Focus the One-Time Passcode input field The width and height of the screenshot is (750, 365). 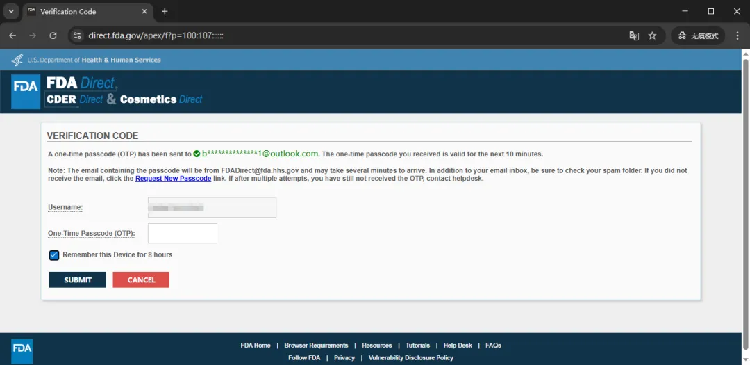[x=182, y=234]
